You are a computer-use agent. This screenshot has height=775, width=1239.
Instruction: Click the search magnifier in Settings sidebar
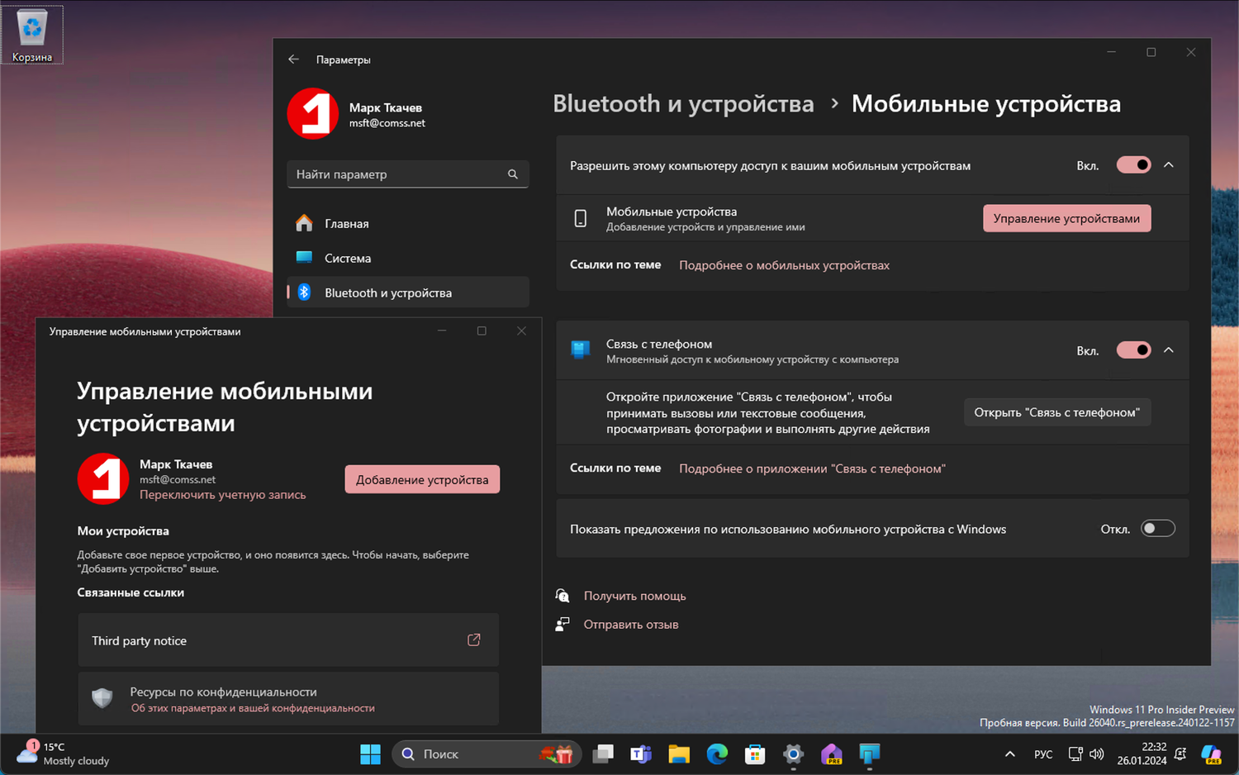[x=513, y=174]
